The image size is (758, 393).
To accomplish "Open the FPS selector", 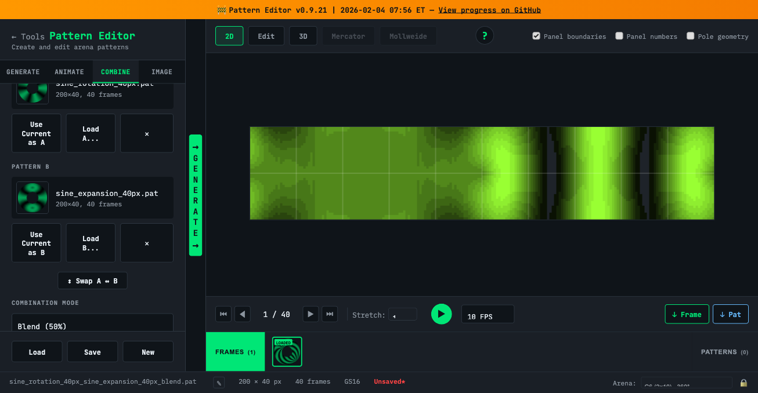I will (x=488, y=315).
